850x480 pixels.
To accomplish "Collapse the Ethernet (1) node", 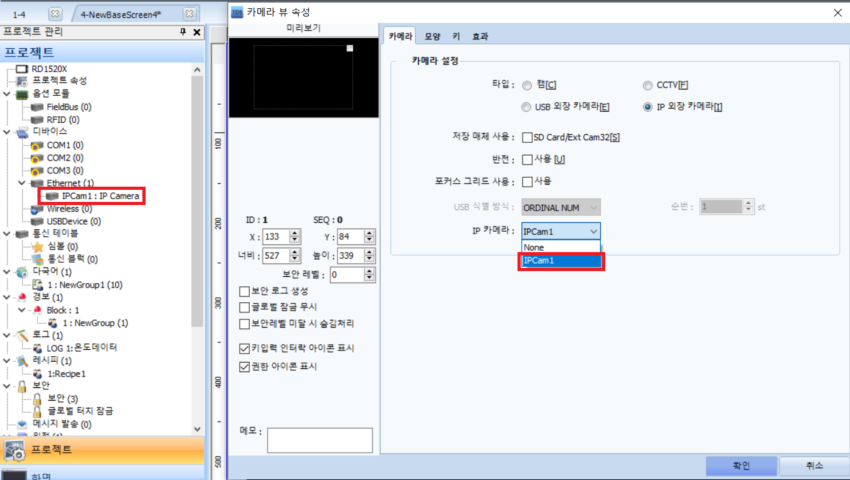I will (22, 183).
